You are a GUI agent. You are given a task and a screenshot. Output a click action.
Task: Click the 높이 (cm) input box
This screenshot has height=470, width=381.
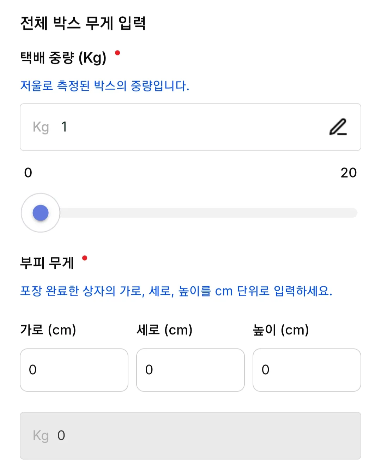pyautogui.click(x=307, y=370)
